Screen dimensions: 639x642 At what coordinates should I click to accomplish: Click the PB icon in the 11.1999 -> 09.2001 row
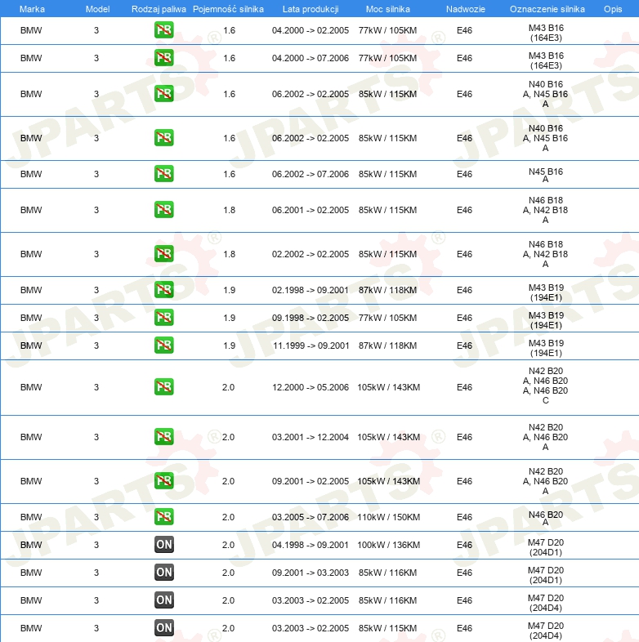[164, 346]
